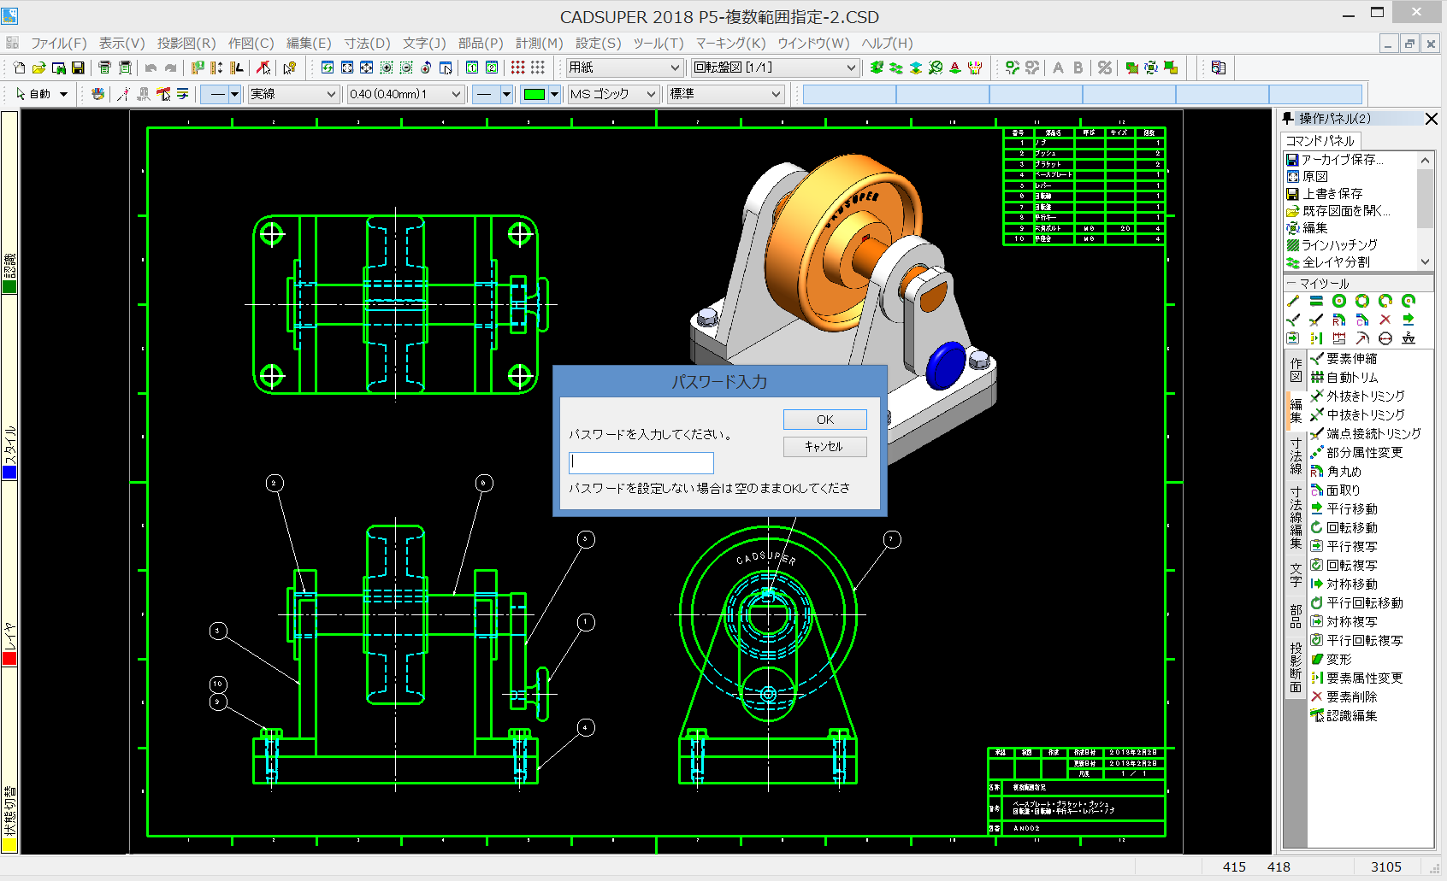Click the red dot grid toolbar icon

[518, 68]
